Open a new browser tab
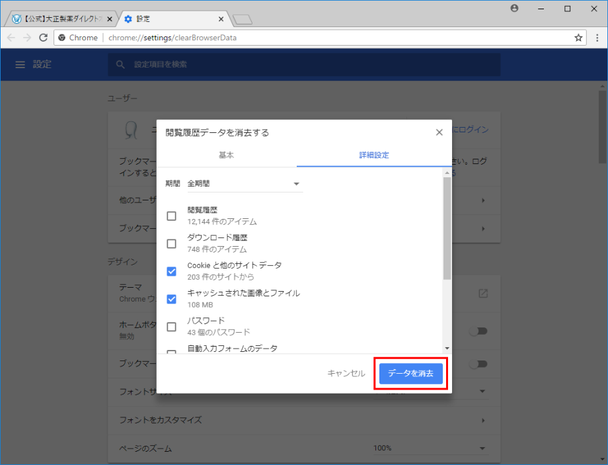Screen dimensions: 608x465 point(243,19)
